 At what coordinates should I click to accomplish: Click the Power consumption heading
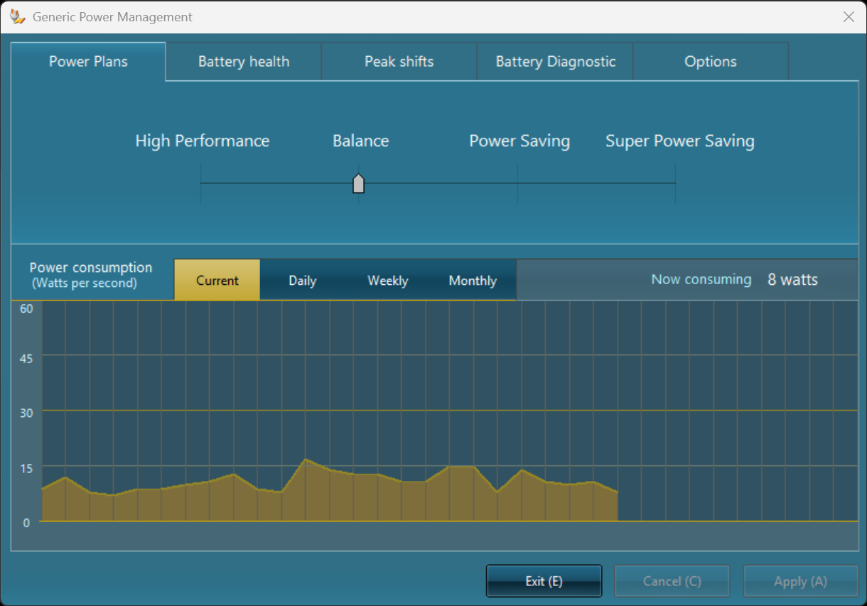91,268
